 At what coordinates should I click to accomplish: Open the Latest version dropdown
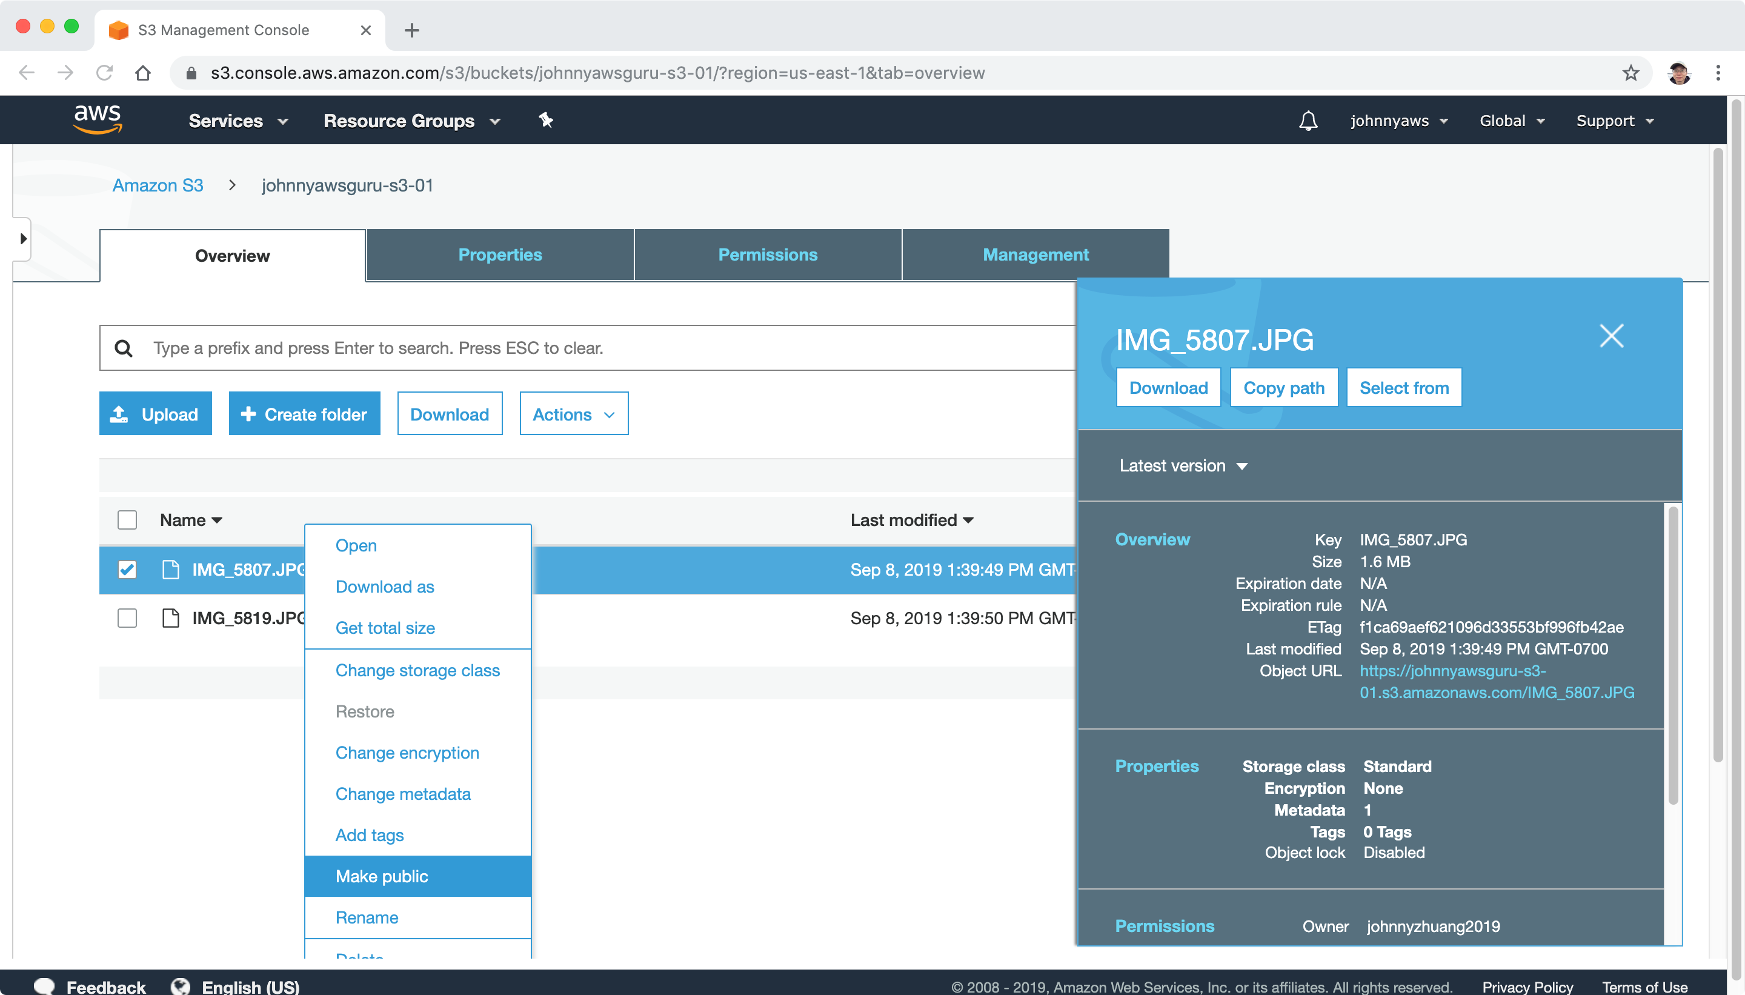(1183, 466)
